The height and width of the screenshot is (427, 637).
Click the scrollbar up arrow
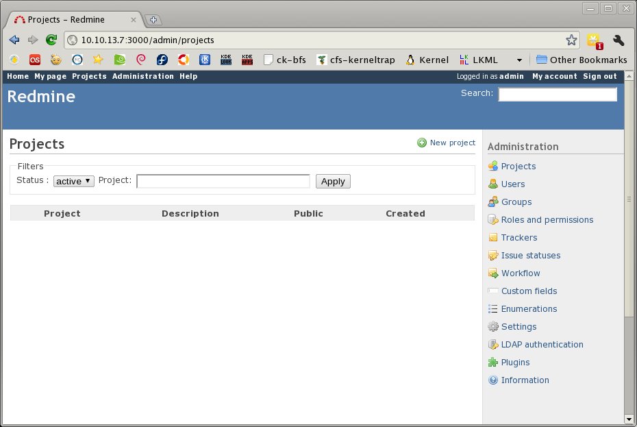tap(629, 75)
